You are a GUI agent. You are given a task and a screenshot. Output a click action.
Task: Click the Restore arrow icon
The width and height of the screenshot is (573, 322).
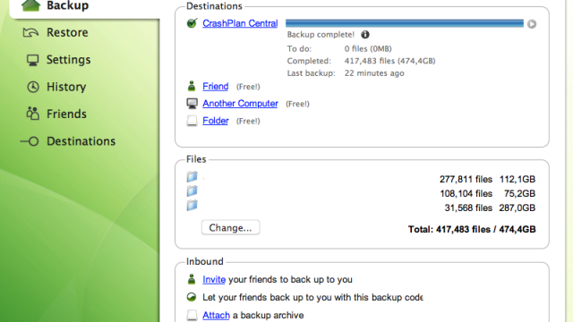click(30, 32)
